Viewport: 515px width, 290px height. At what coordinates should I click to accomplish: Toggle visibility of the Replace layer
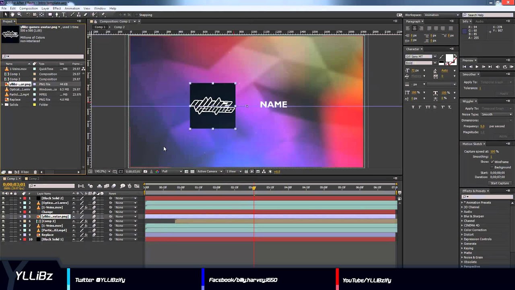pyautogui.click(x=3, y=235)
